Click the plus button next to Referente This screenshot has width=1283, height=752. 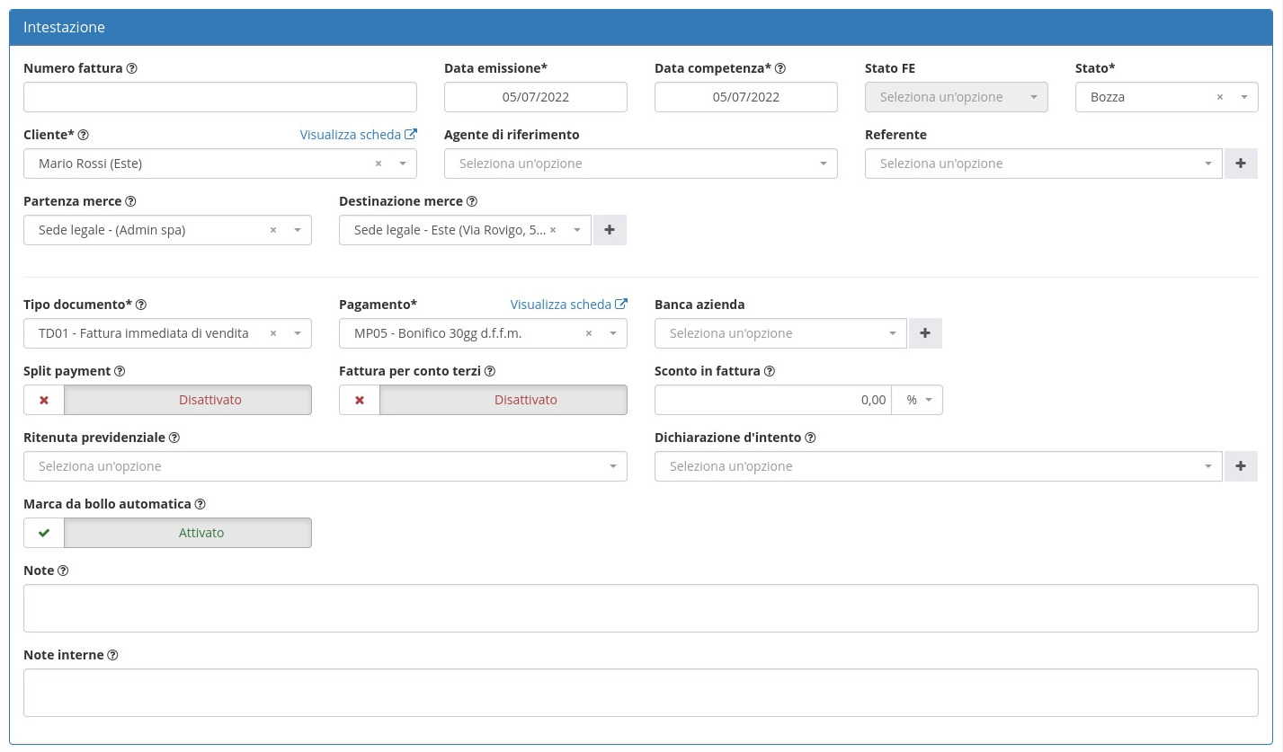click(1241, 164)
